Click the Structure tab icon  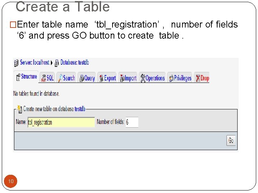(18, 77)
